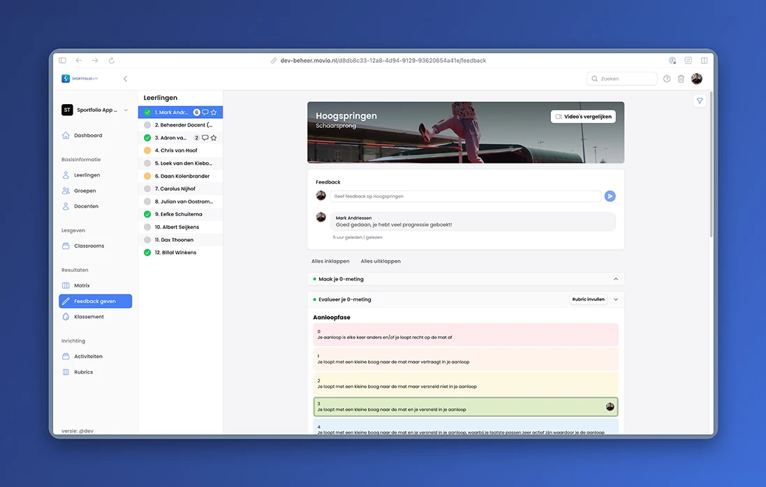766x487 pixels.
Task: Click the green check status of Eefke Schuitema
Action: pyautogui.click(x=147, y=215)
